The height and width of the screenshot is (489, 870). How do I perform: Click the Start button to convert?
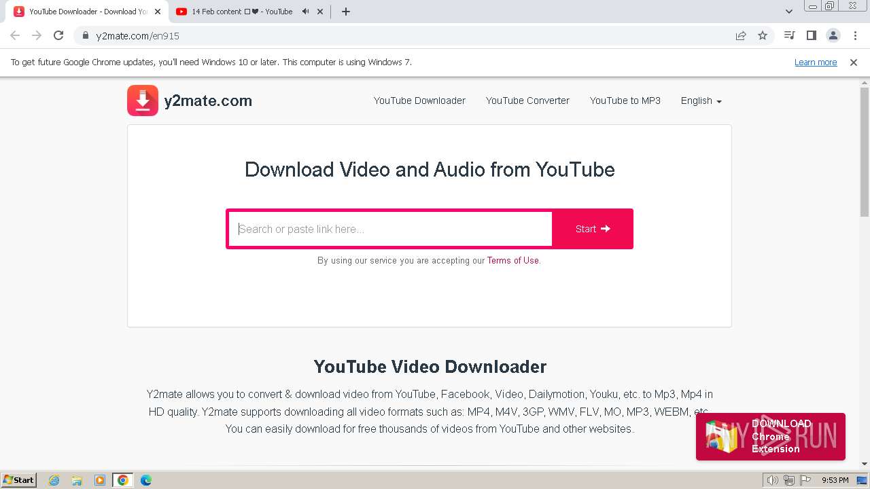593,229
